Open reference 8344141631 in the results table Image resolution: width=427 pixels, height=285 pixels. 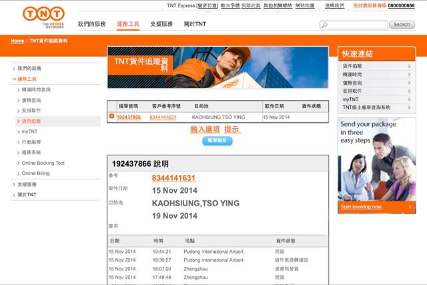163,117
